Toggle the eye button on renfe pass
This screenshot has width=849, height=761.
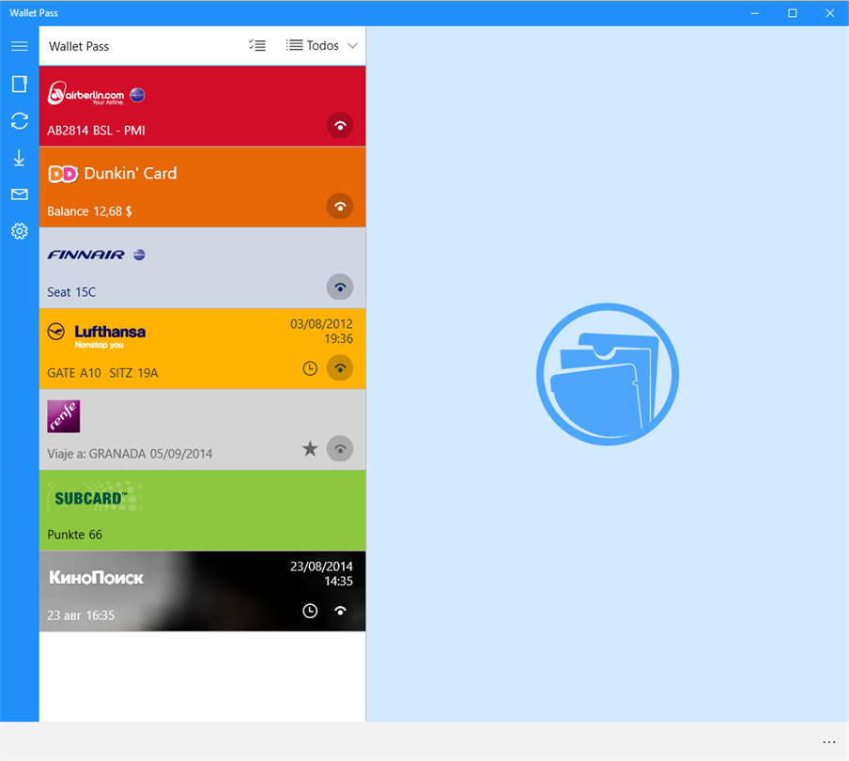point(340,449)
